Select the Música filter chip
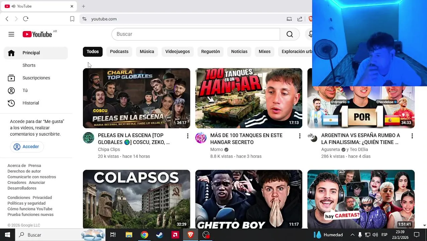Screen dimensions: 427x241 (x=147, y=52)
